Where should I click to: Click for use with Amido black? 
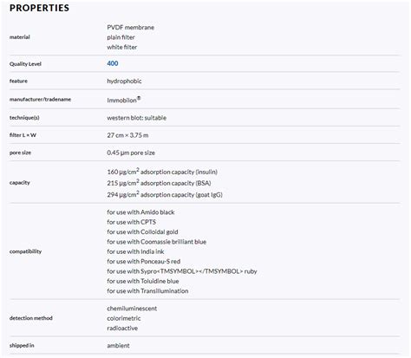pos(140,212)
